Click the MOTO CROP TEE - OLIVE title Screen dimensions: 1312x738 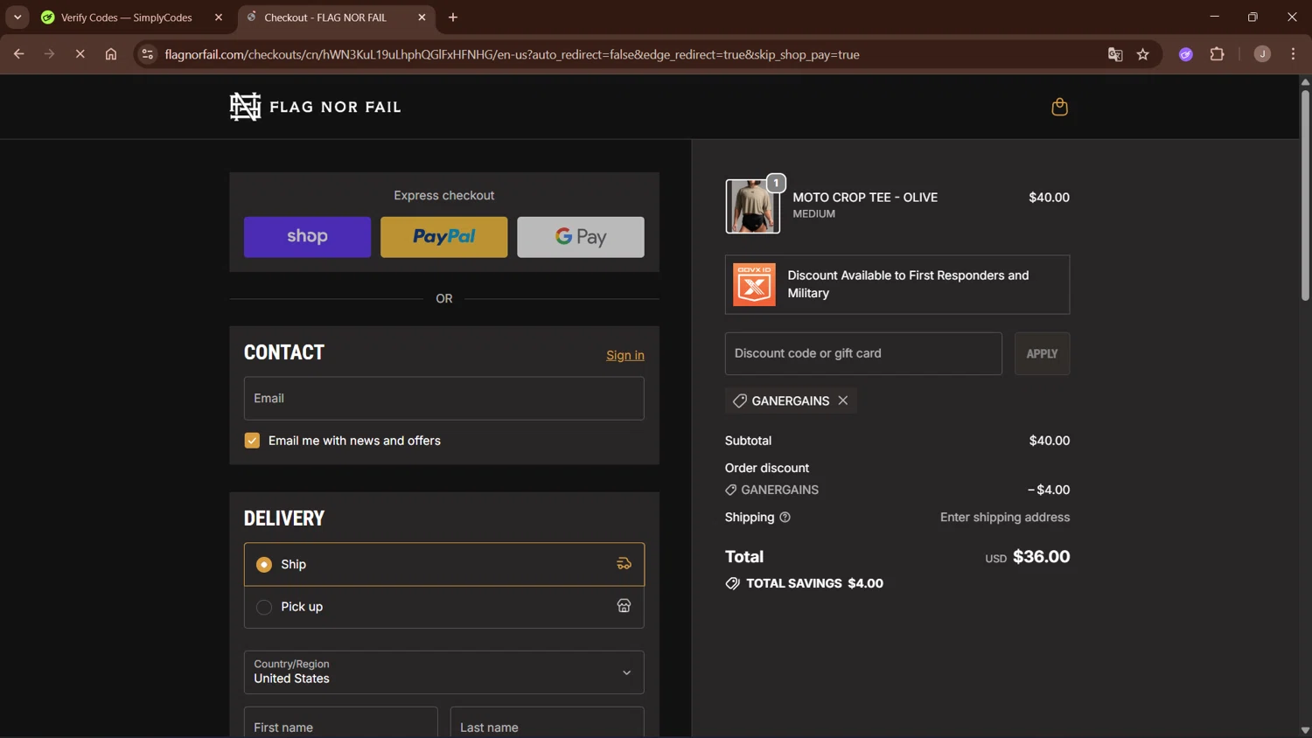[x=865, y=198]
